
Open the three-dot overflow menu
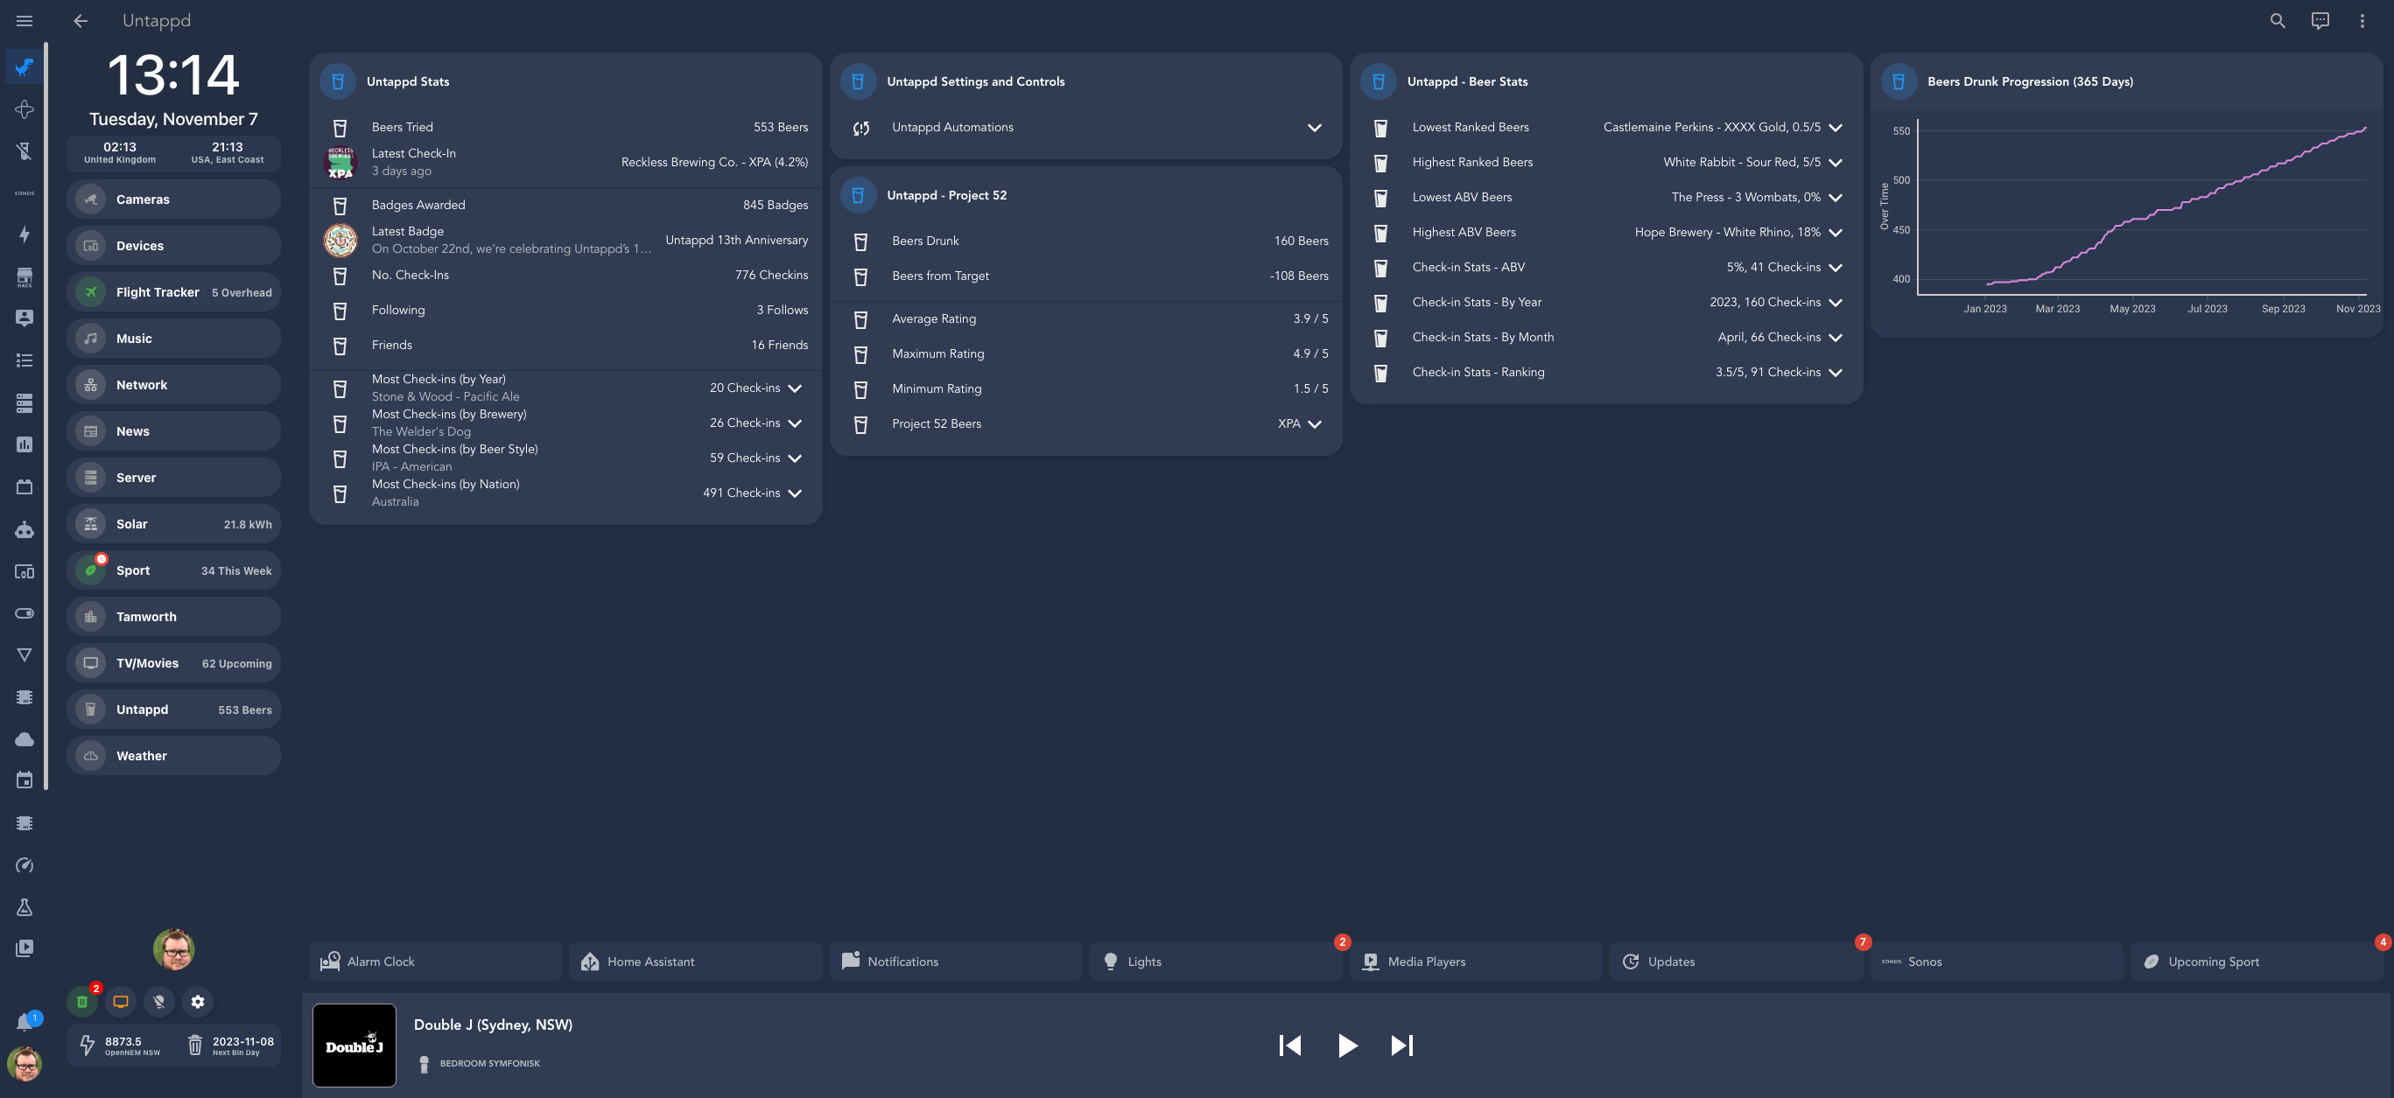tap(2362, 20)
